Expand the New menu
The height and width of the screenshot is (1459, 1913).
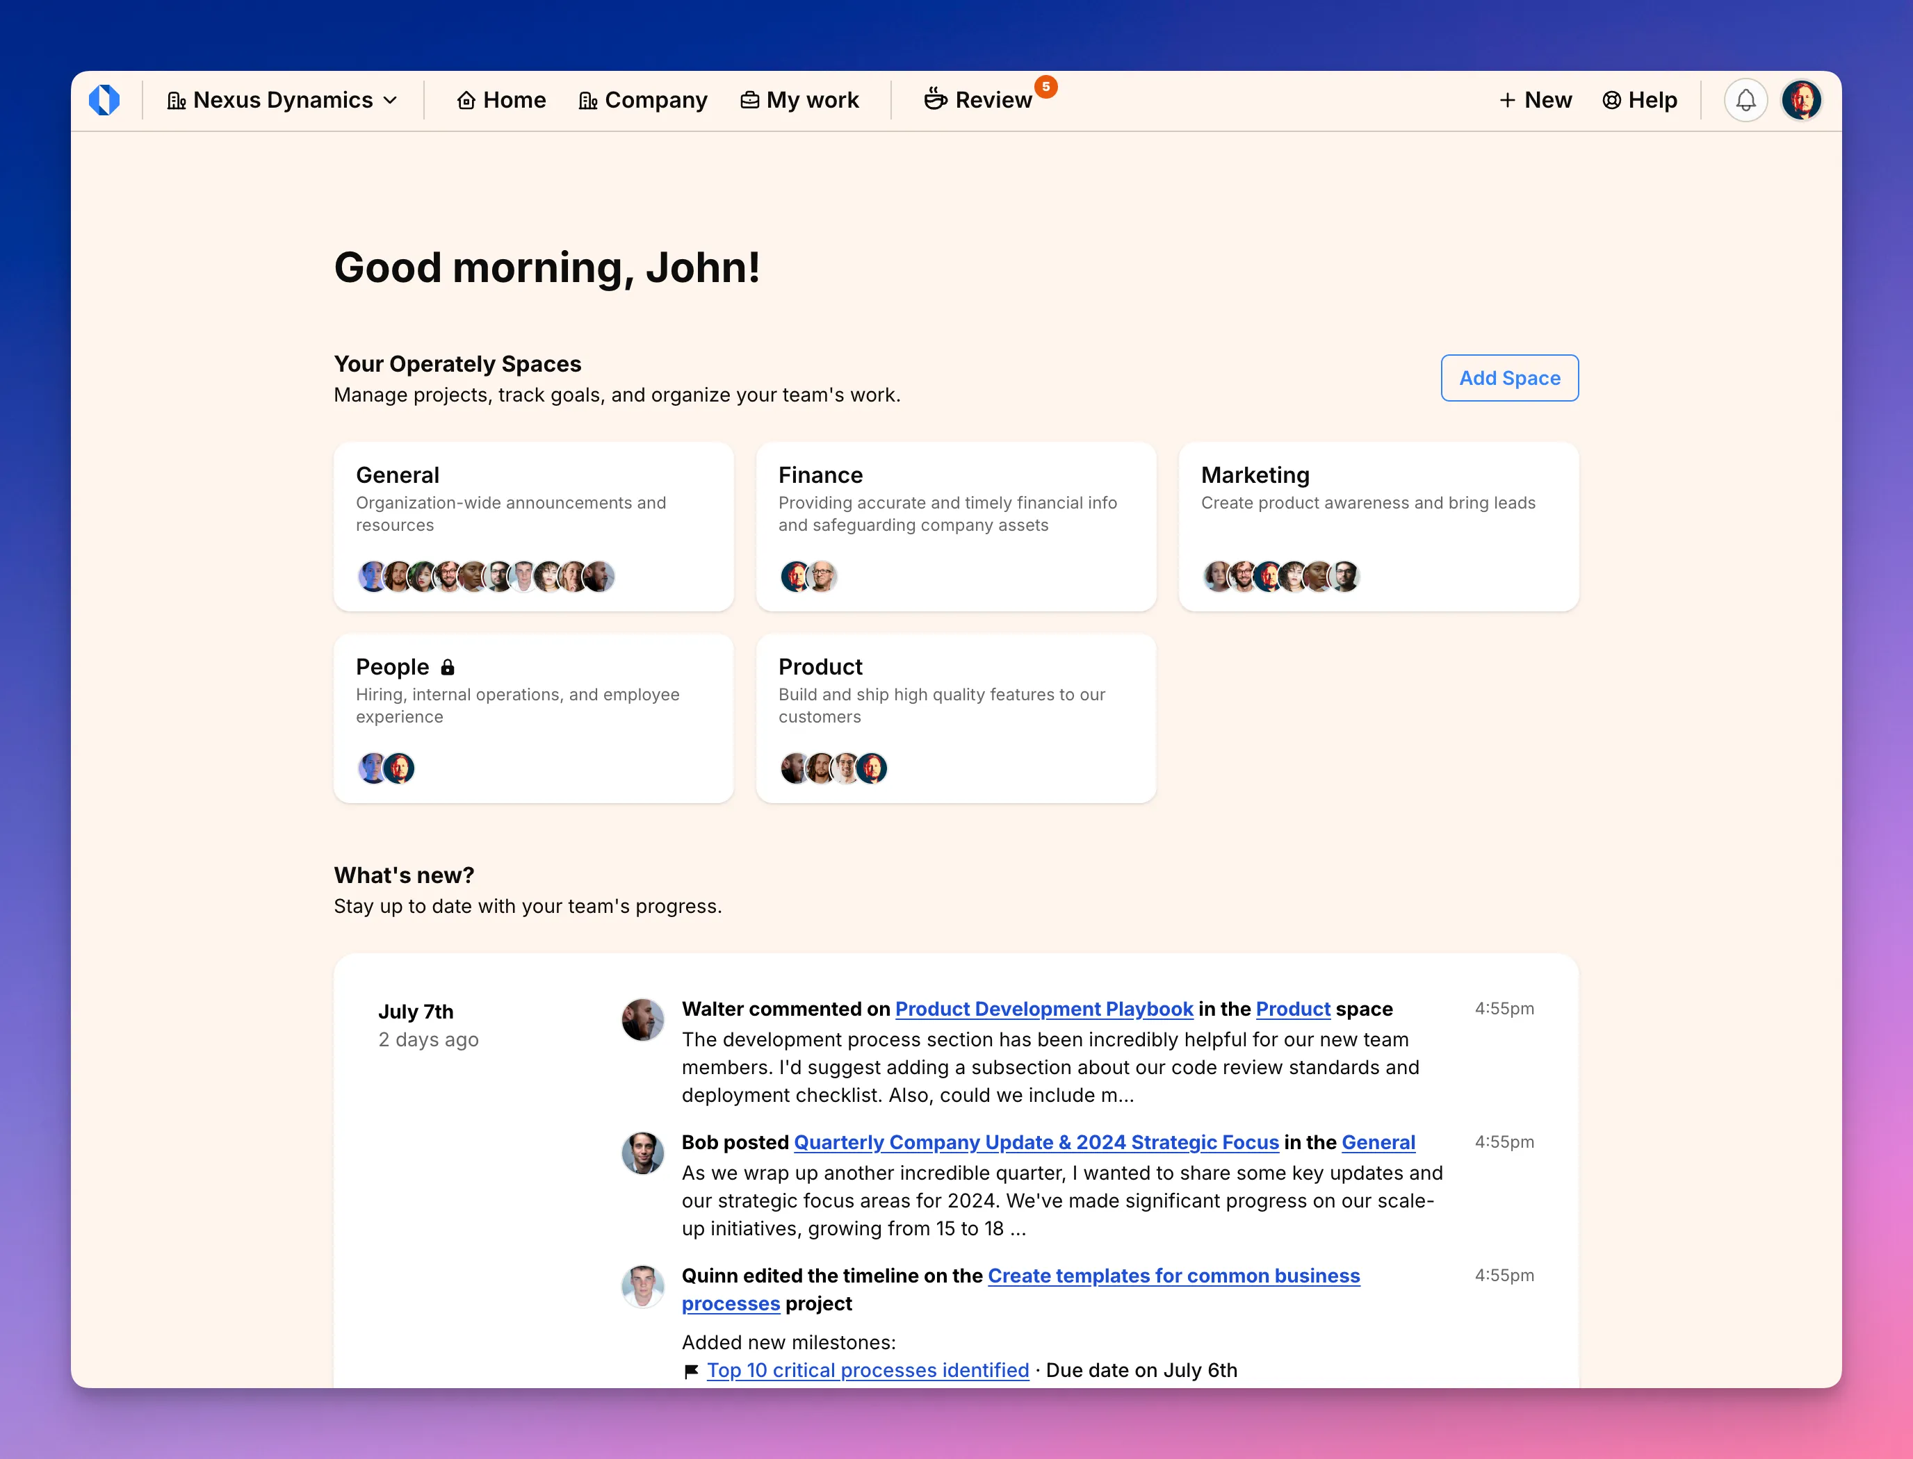click(x=1535, y=99)
